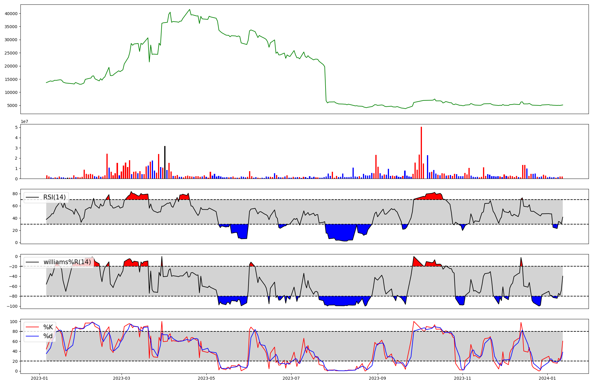Image resolution: width=593 pixels, height=385 pixels.
Task: Click the black volume bar
Action: click(165, 162)
